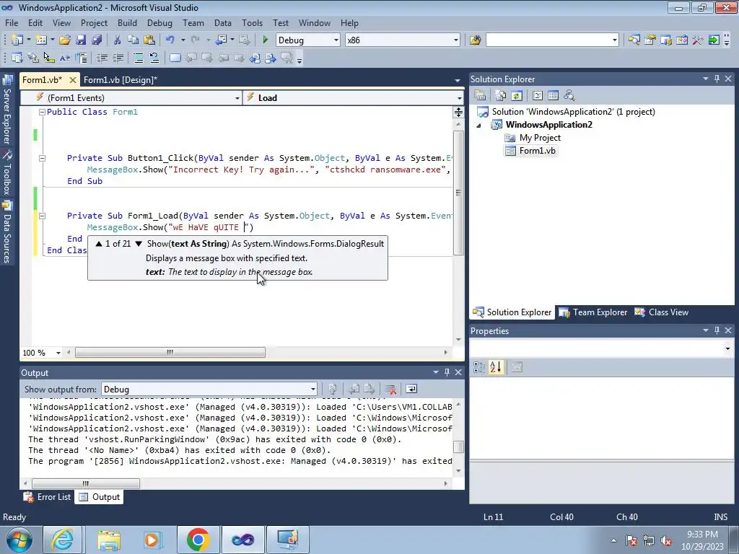This screenshot has width=739, height=554.
Task: Click the Undo arrow icon
Action: point(170,40)
